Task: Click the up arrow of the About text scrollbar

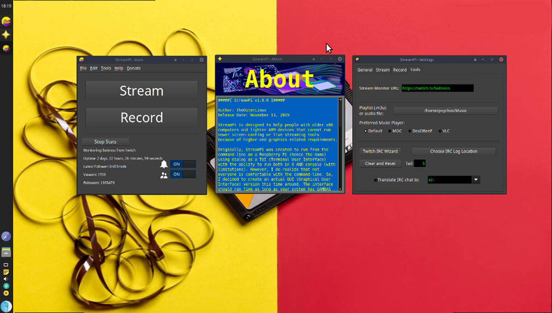Action: (x=340, y=100)
